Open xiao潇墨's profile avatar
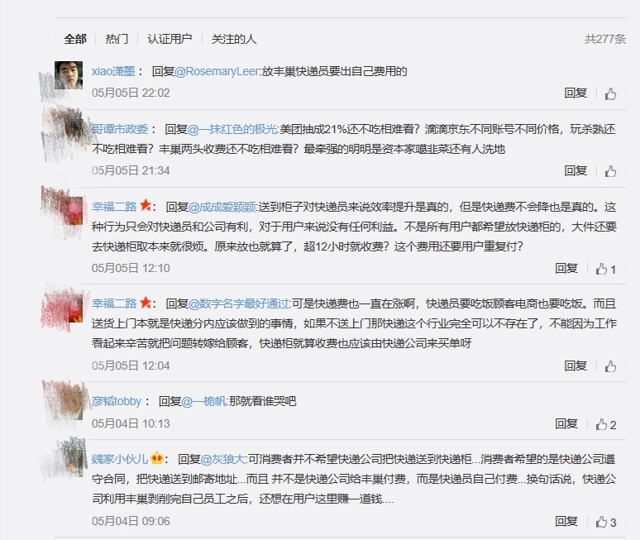This screenshot has height=540, width=640. (x=69, y=75)
